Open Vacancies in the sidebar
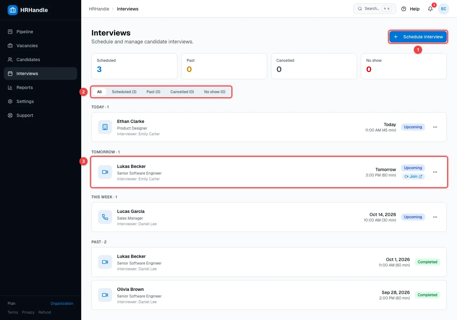 40,46
